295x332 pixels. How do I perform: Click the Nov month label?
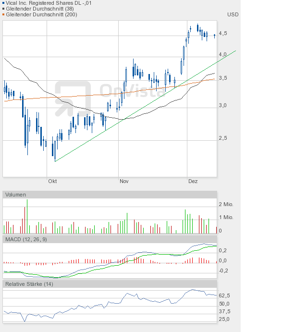point(124,181)
